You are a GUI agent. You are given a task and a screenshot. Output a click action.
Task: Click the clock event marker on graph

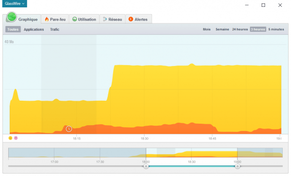tap(69, 129)
